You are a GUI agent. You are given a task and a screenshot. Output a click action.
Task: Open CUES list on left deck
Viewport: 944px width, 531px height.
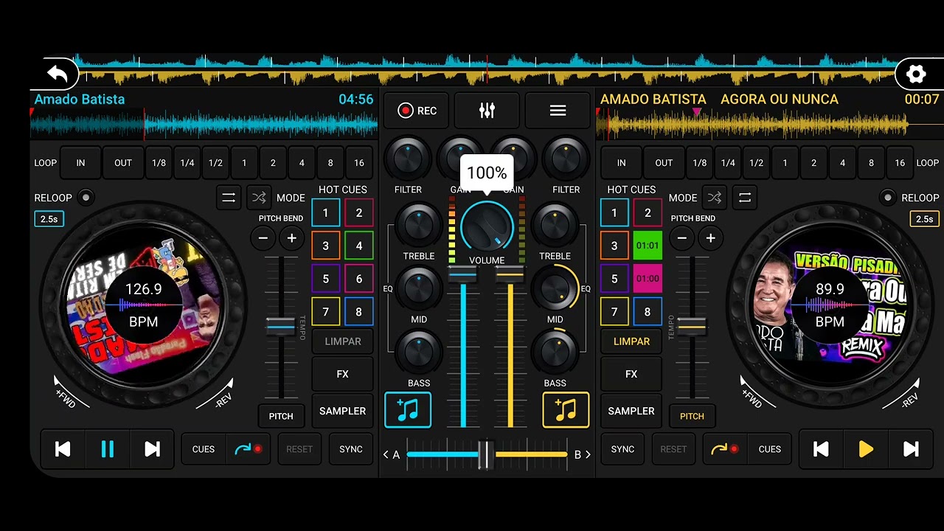pos(204,449)
